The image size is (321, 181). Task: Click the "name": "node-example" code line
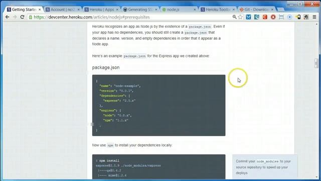pos(120,86)
